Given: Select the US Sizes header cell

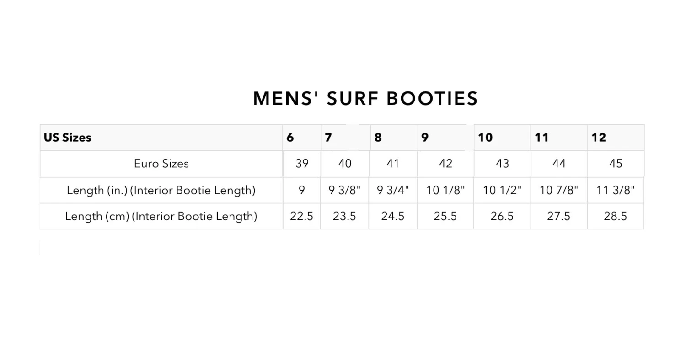Looking at the screenshot, I should coord(68,138).
